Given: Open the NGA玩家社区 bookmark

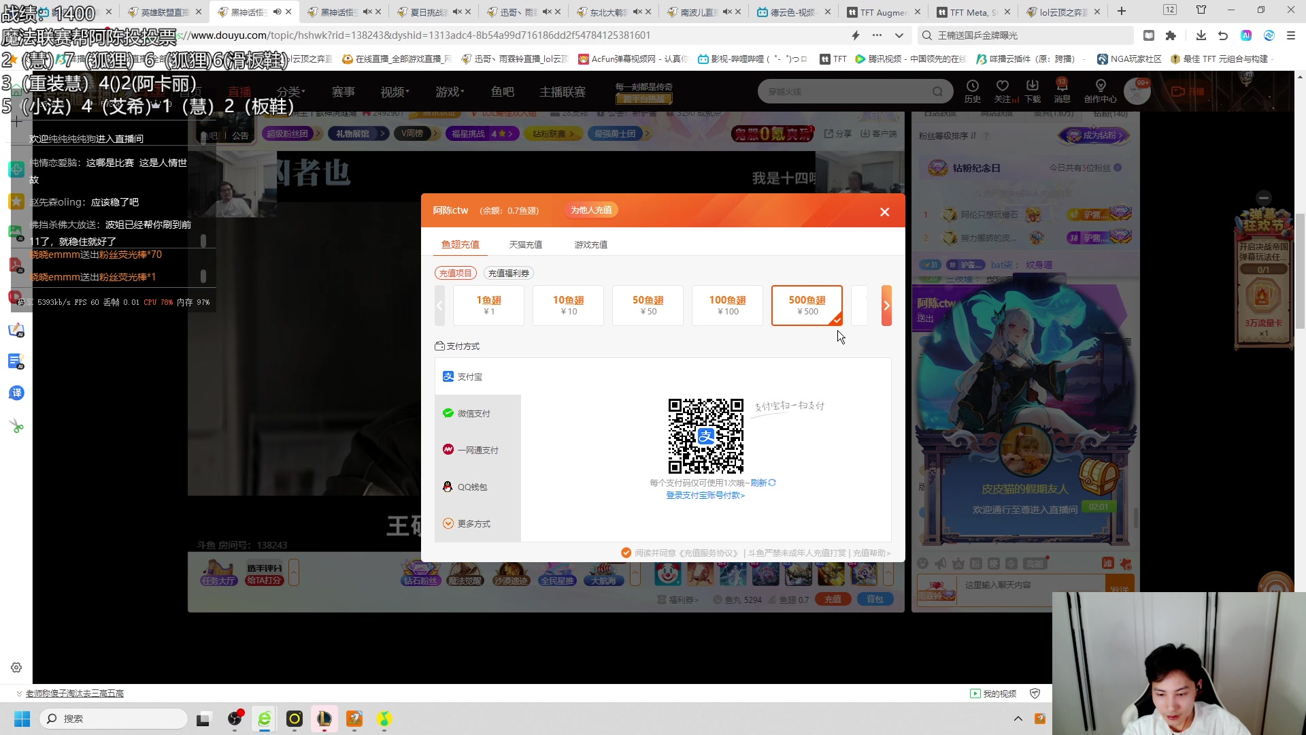Looking at the screenshot, I should 1129,59.
